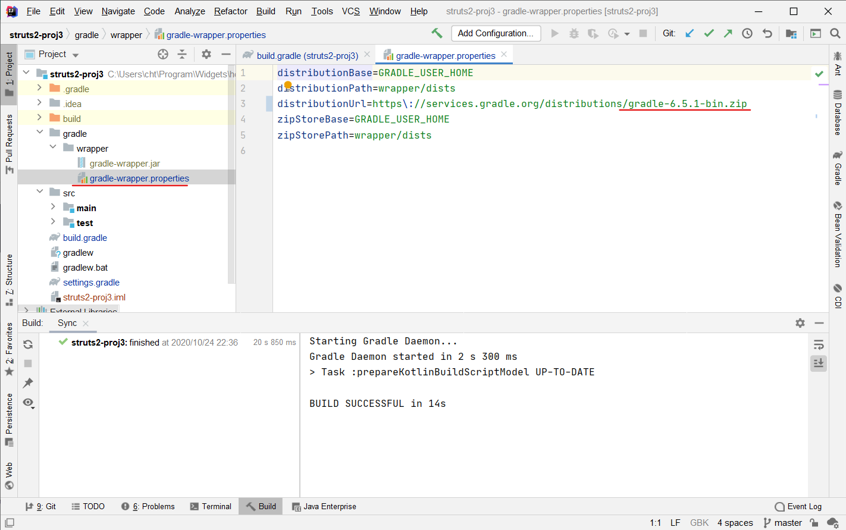This screenshot has height=530, width=846.
Task: Click Git Push arrow icon
Action: 728,33
